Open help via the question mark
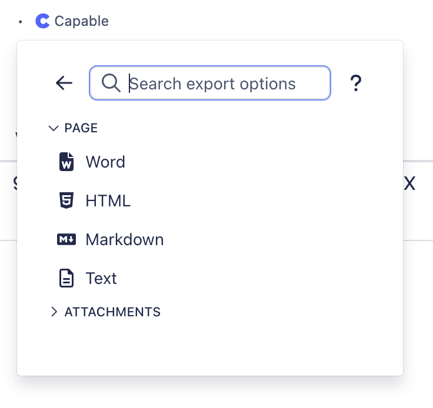The height and width of the screenshot is (408, 433). [355, 83]
